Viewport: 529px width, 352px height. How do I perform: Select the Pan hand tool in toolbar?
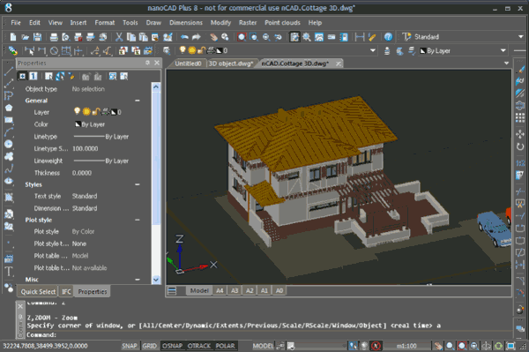point(213,37)
